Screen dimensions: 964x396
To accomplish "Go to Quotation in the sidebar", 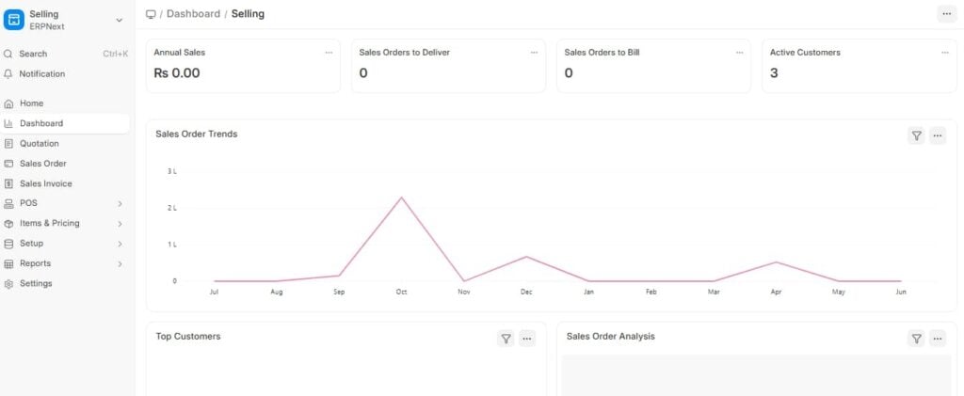I will click(40, 144).
